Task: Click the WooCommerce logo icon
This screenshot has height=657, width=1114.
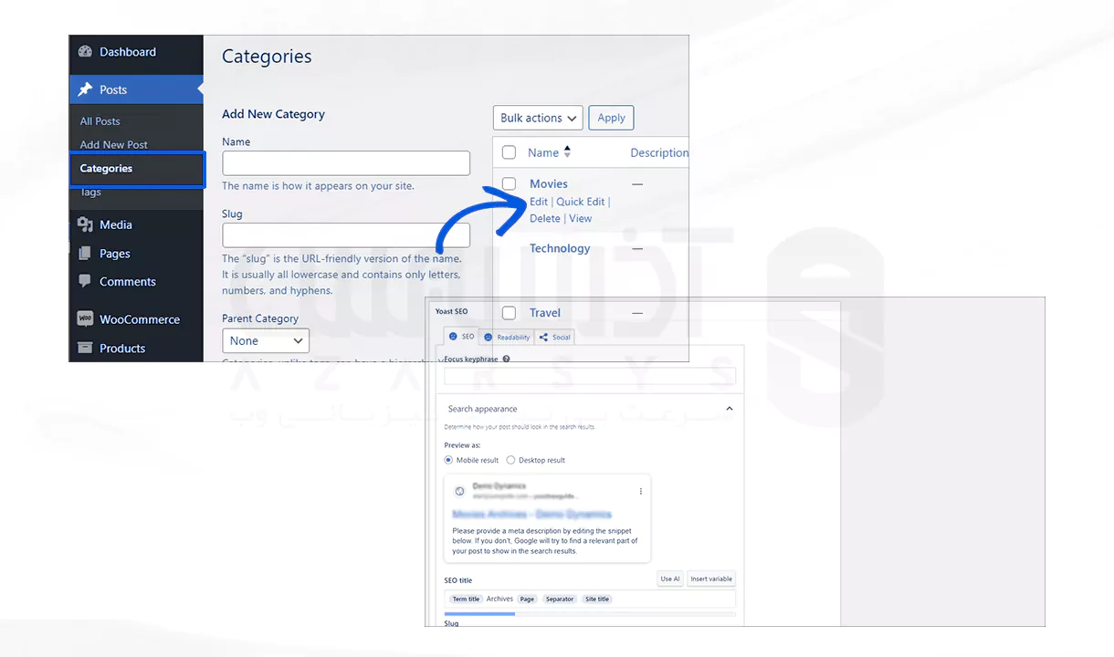Action: click(85, 319)
